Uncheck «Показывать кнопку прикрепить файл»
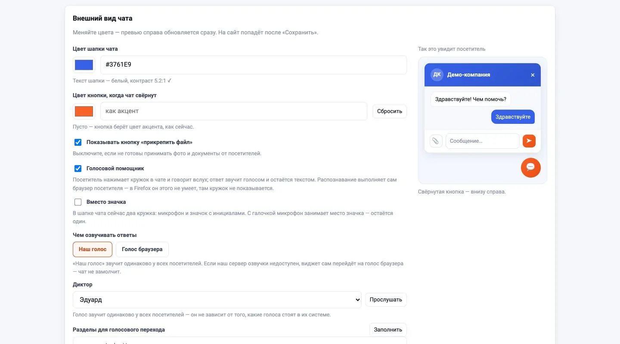This screenshot has height=344, width=620. pyautogui.click(x=78, y=142)
